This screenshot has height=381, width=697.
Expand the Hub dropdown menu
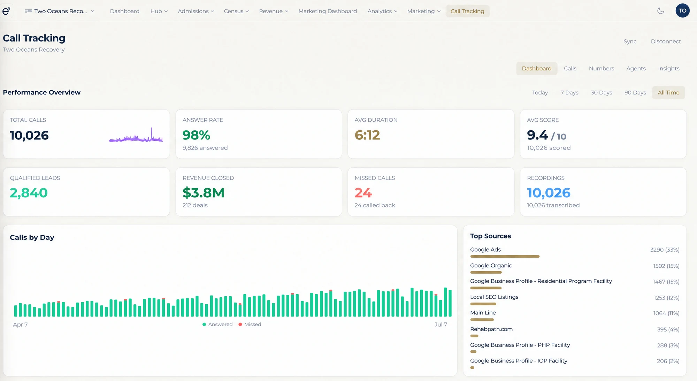pos(159,11)
